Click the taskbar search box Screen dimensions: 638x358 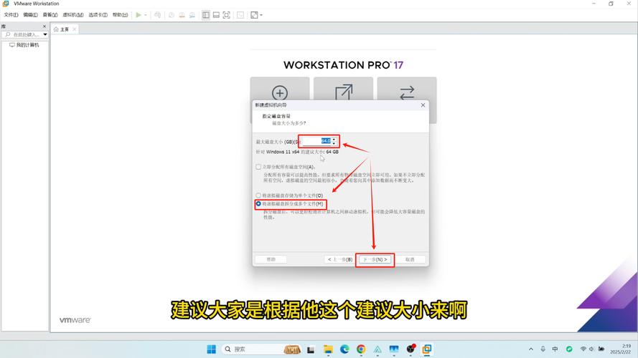pos(263,349)
